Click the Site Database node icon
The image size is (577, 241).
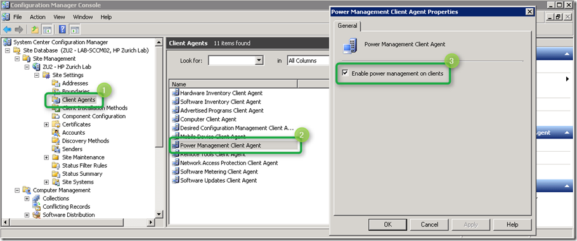click(x=17, y=51)
